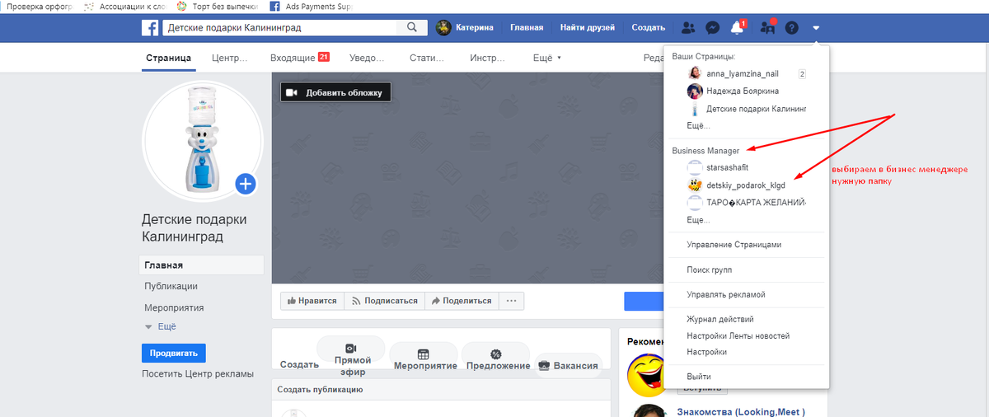Click Создать in the top bar
Screen dimensions: 989x417
649,27
